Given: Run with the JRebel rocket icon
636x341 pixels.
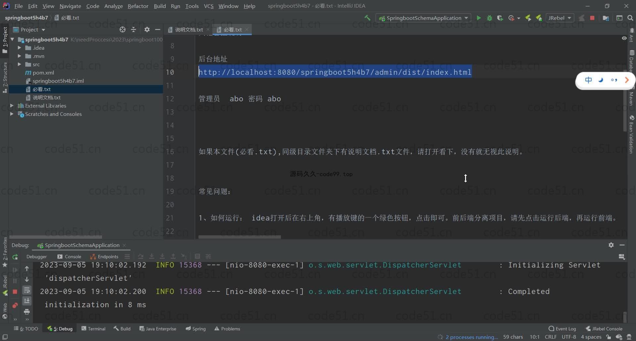Looking at the screenshot, I should (x=528, y=18).
